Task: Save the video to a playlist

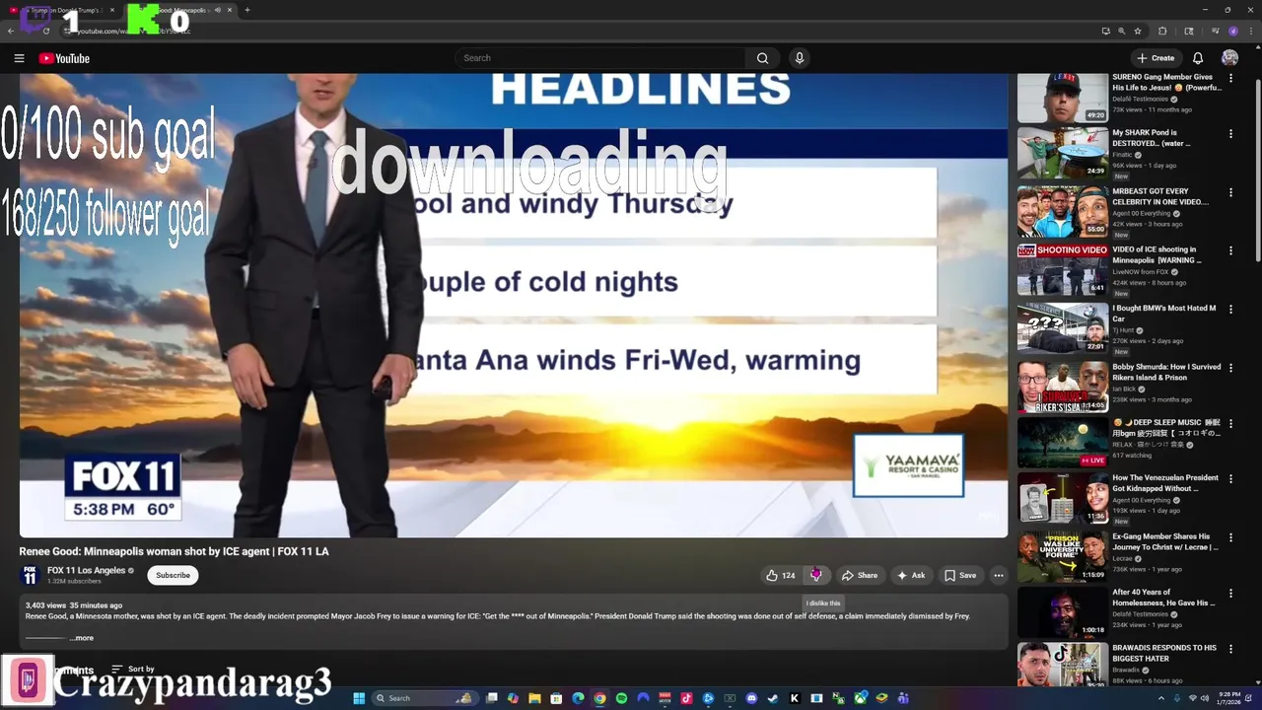Action: 960,575
